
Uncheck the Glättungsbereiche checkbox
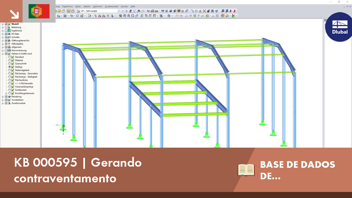pos(6,41)
